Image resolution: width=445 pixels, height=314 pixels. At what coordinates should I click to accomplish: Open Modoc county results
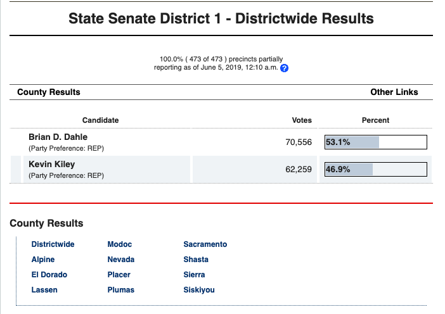120,244
